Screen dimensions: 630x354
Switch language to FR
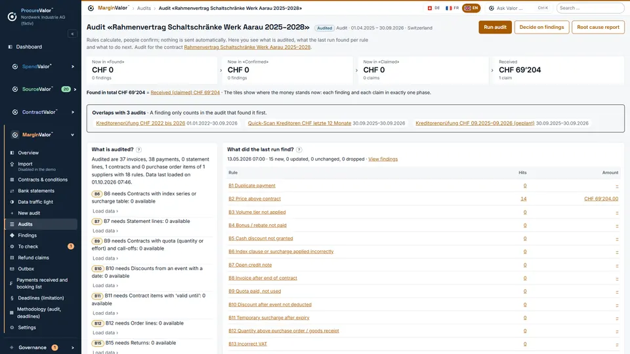click(452, 8)
